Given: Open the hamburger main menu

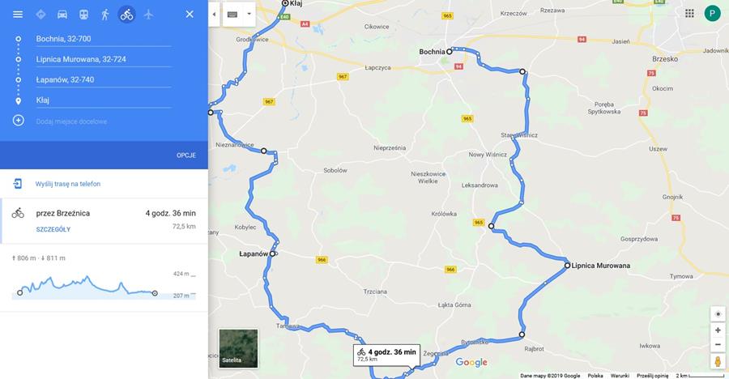Looking at the screenshot, I should (x=18, y=15).
